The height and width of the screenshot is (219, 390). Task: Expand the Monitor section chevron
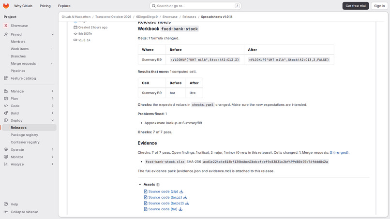(52, 157)
